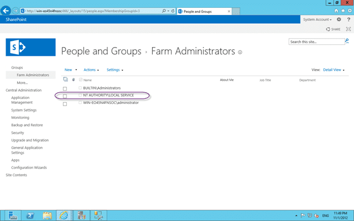The height and width of the screenshot is (221, 354).
Task: Open the configuration tools taskbar icon
Action: 98,215
